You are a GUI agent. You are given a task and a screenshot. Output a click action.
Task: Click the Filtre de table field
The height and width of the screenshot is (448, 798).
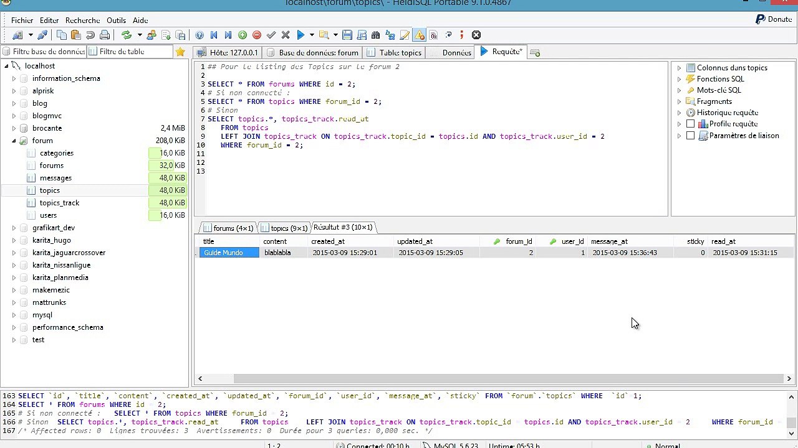130,52
